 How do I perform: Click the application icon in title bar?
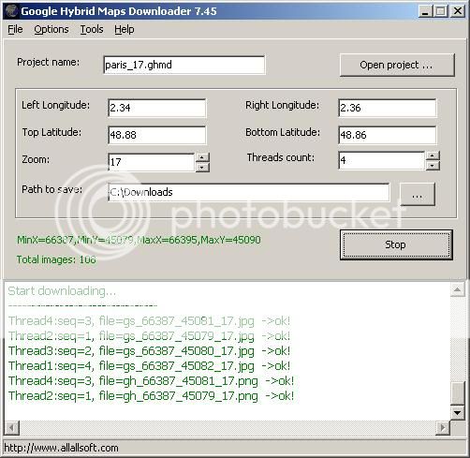pos(11,11)
